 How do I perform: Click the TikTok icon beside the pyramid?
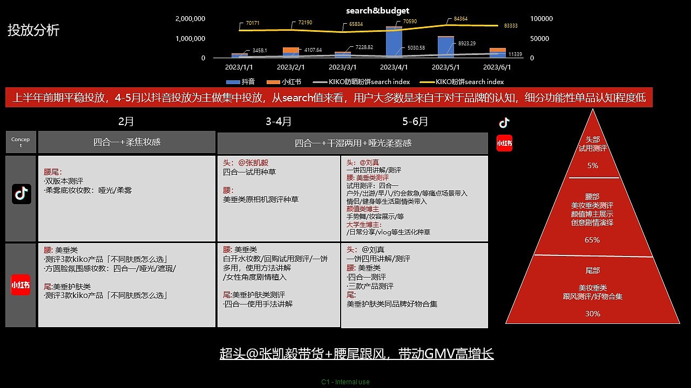[504, 122]
